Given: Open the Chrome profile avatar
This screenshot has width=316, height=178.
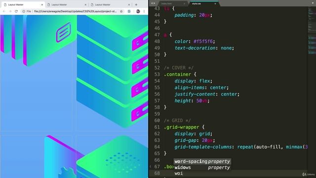Looking at the screenshot, I should (138, 11).
